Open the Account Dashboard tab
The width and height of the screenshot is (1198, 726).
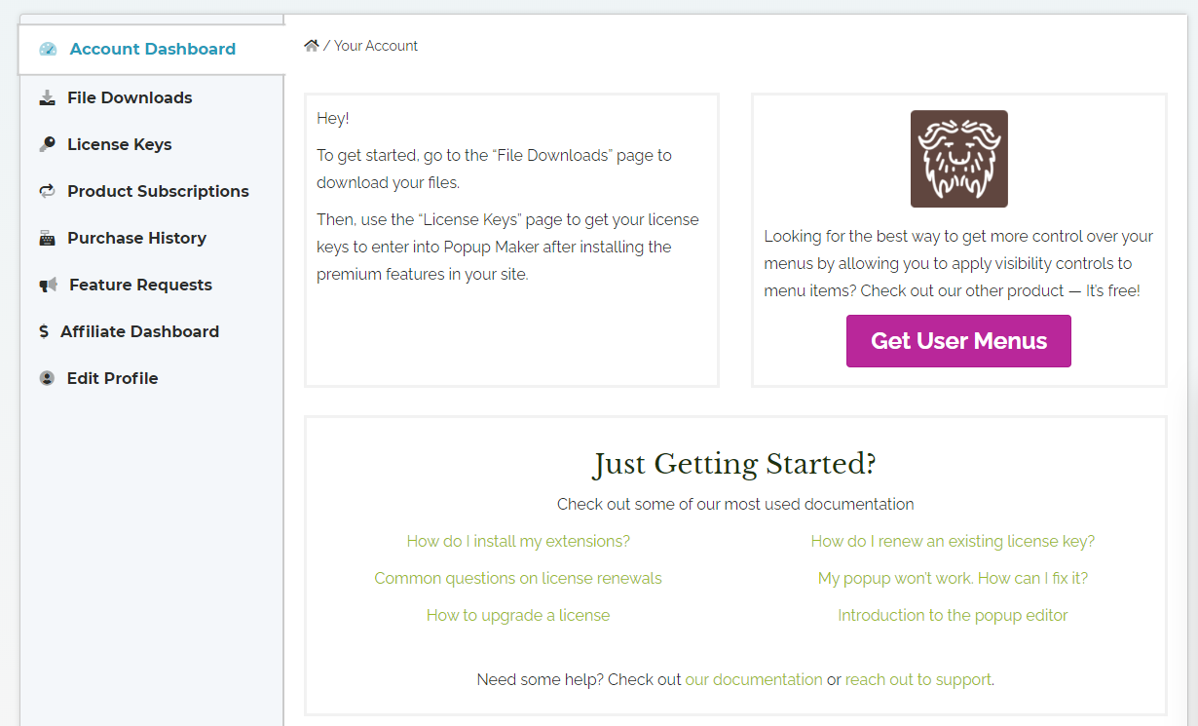click(x=152, y=50)
